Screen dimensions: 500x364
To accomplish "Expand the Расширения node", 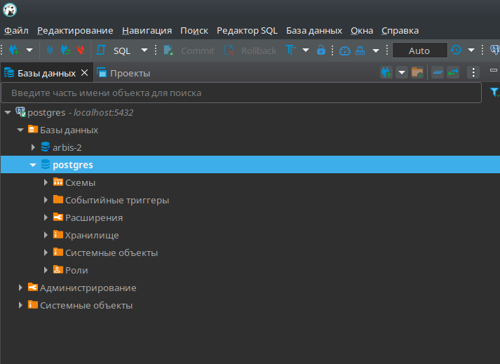I will click(x=46, y=217).
